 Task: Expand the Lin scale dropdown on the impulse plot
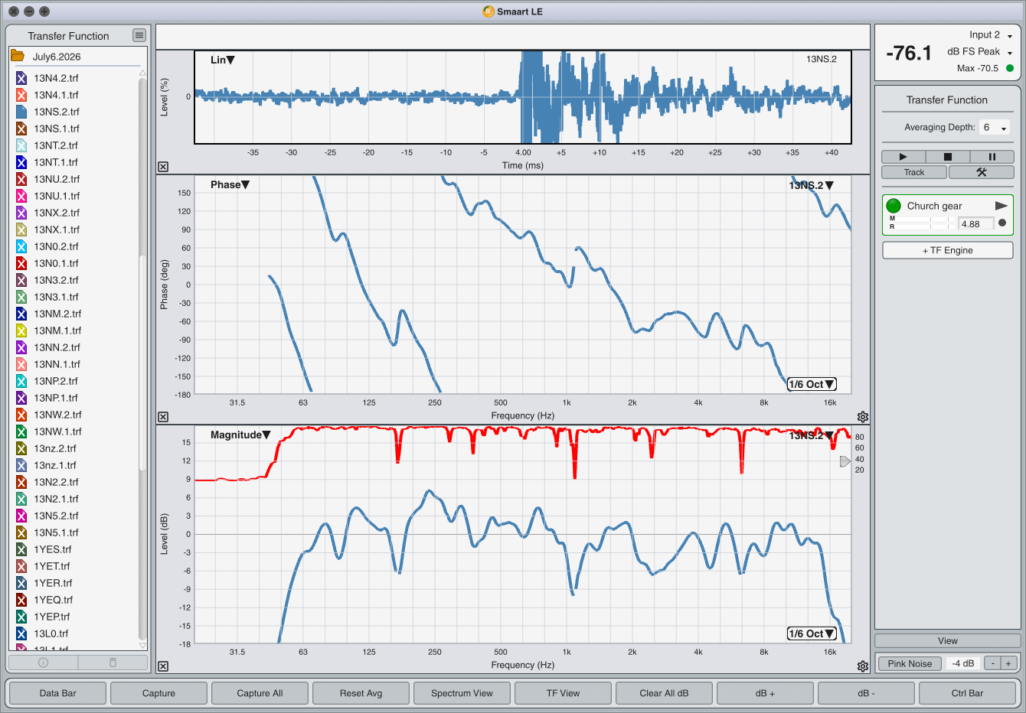[223, 60]
